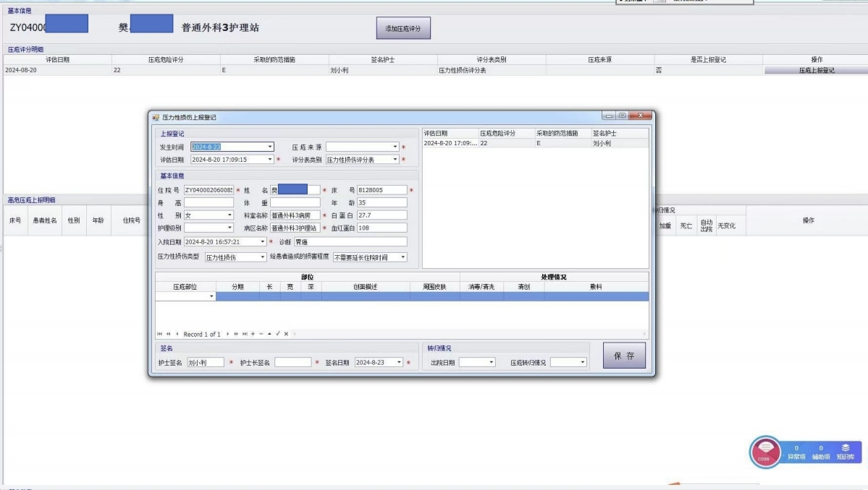
Task: Expand the 压疮转归情况 dropdown
Action: [x=583, y=363]
